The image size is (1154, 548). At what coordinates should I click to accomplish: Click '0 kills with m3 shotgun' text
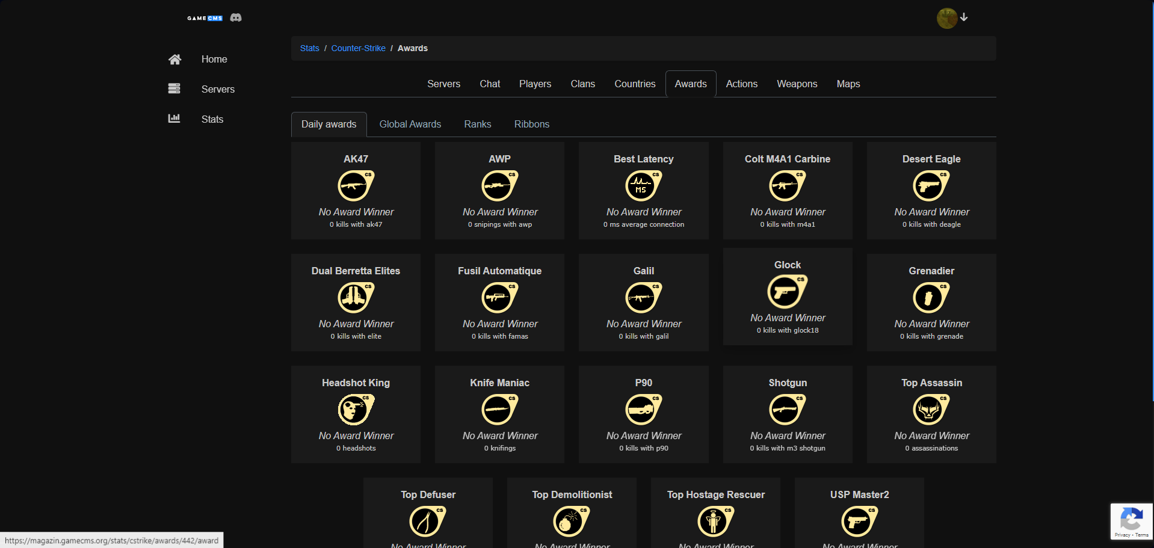787,448
